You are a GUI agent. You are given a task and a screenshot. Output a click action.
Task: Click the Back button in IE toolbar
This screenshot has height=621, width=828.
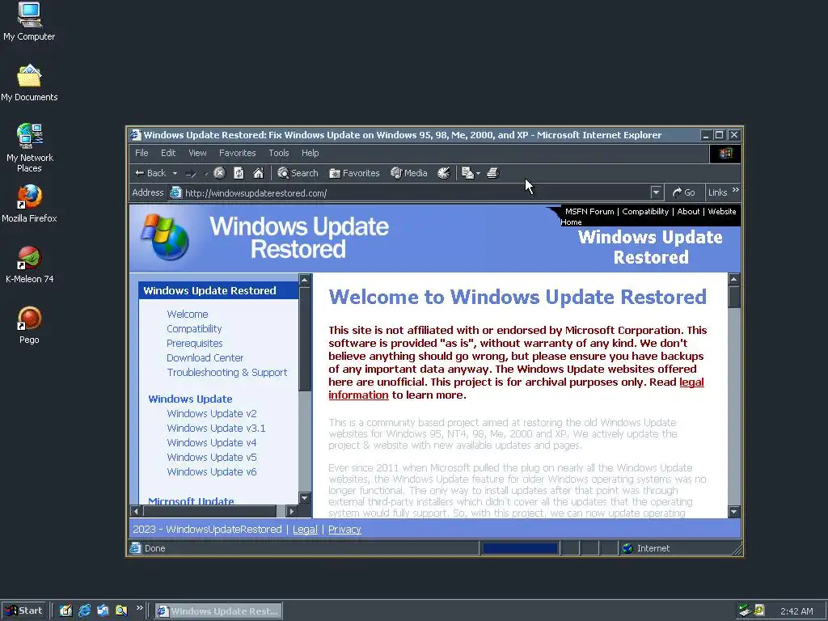[150, 173]
